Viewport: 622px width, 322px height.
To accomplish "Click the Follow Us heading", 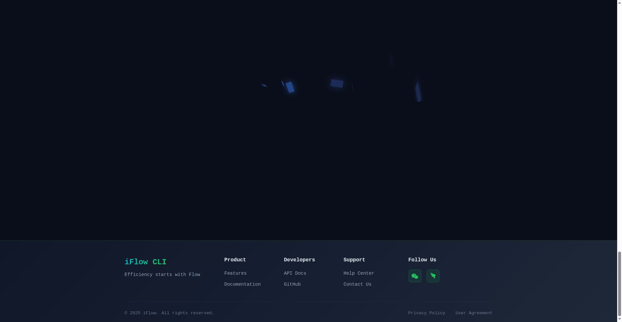I will 422,260.
